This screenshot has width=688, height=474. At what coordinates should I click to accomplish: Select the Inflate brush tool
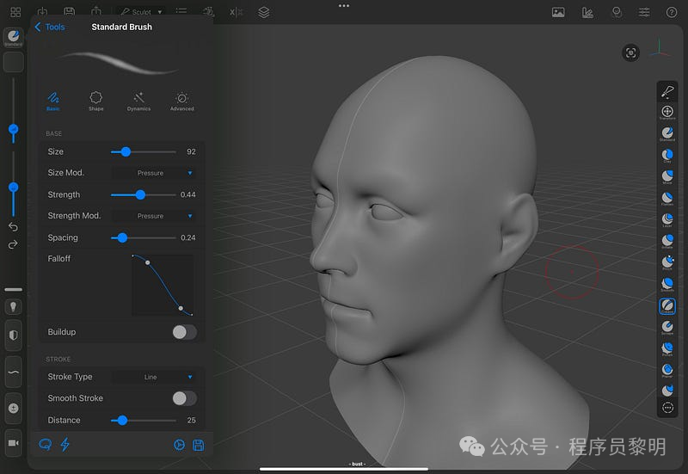[667, 241]
